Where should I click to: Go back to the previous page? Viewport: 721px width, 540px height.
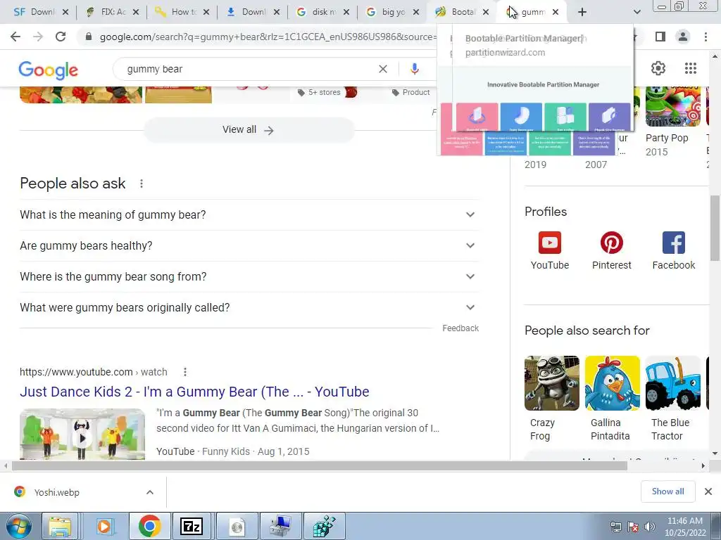point(15,37)
